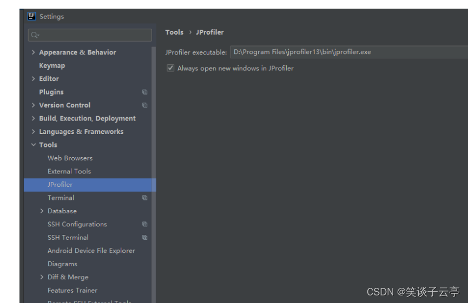The image size is (468, 303).
Task: Click the search magnifier icon in settings search box
Action: pos(35,35)
